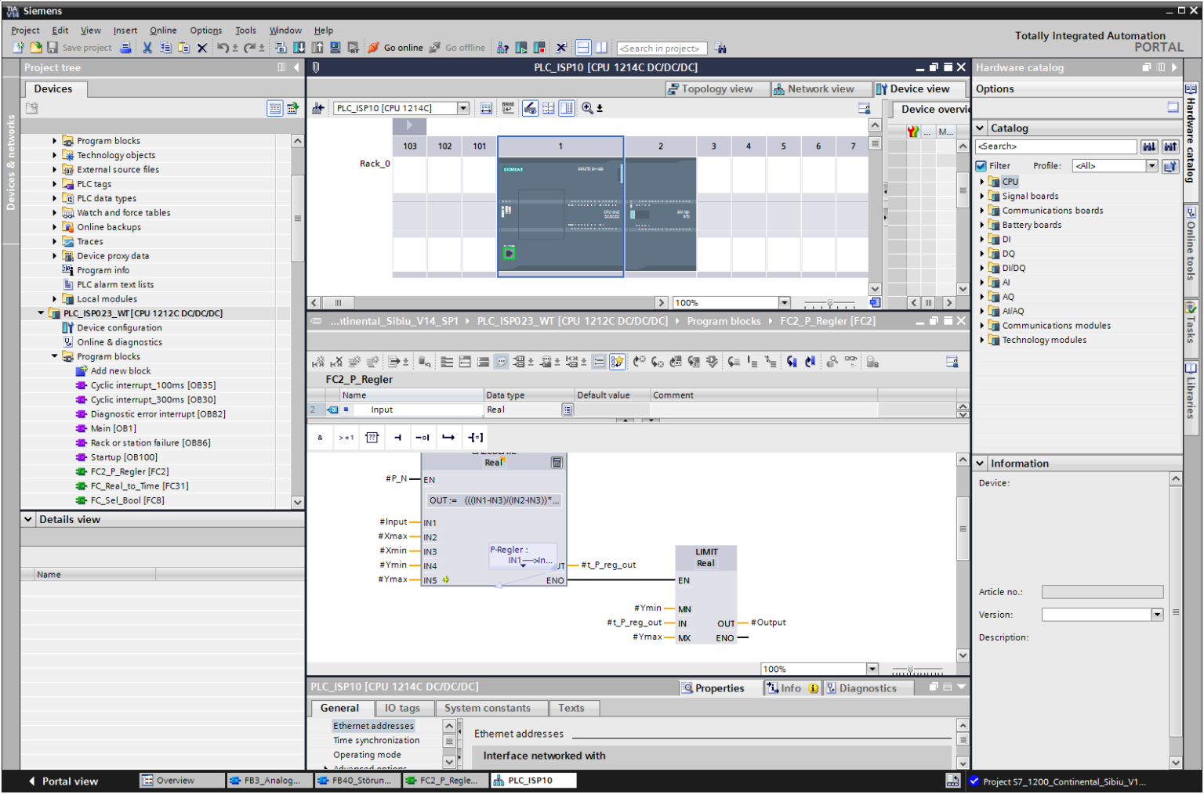Screen dimensions: 1204x794
Task: Expand the Technology objects folder in project tree
Action: tap(53, 155)
